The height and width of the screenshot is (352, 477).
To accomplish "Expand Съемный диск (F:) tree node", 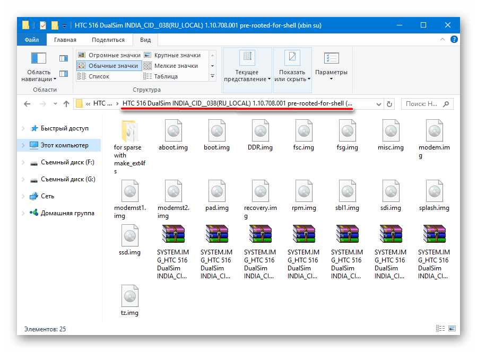I will 23,163.
